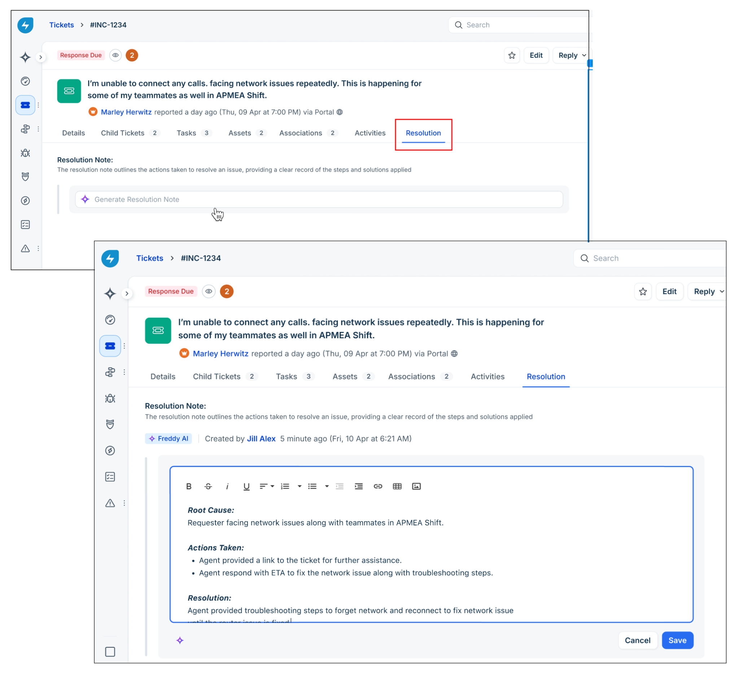The height and width of the screenshot is (673, 739).
Task: Click Freddy AI sparkle icon below editor
Action: [180, 641]
